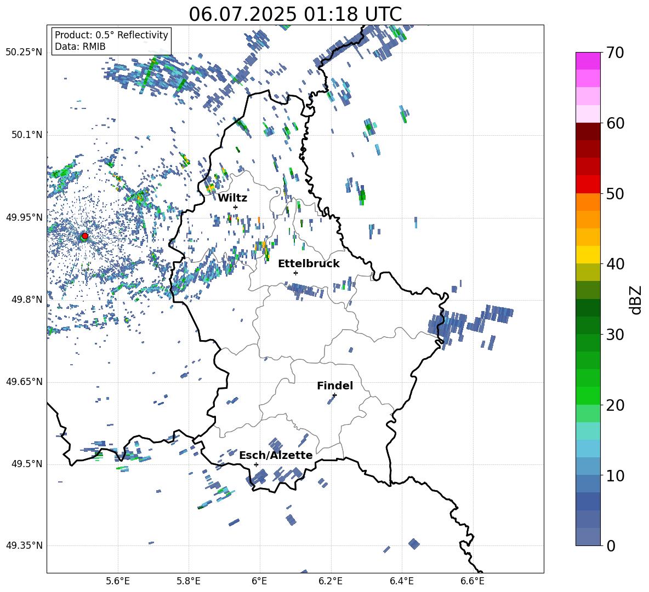Click the 20 tick on the colorbar
The image size is (649, 592).
pos(614,405)
